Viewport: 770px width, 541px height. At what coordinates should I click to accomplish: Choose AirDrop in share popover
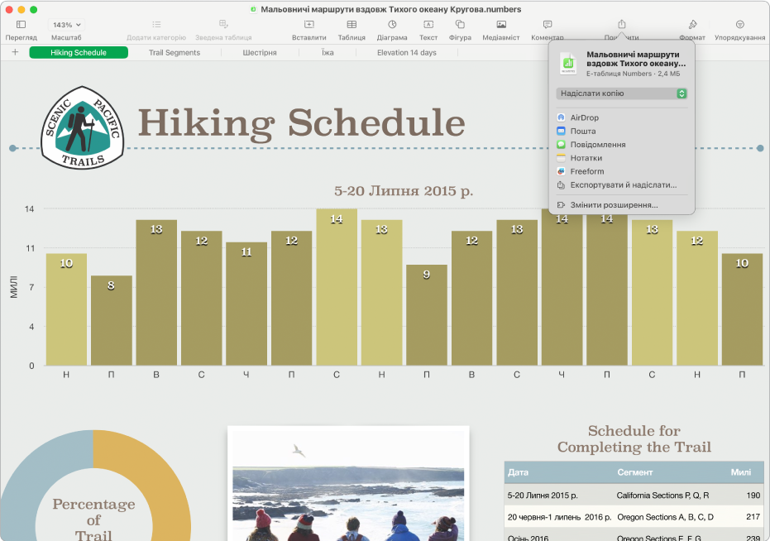click(622, 117)
